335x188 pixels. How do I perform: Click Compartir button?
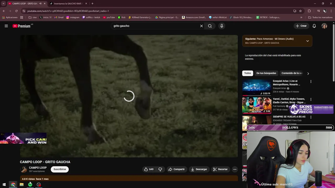(177, 169)
